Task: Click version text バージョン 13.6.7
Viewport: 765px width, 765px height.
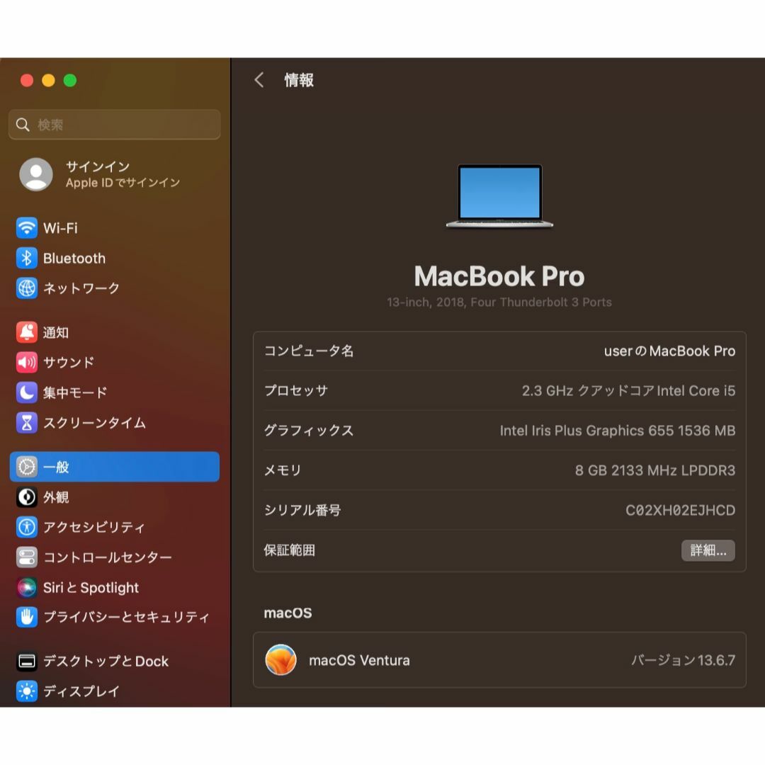Action: [683, 660]
